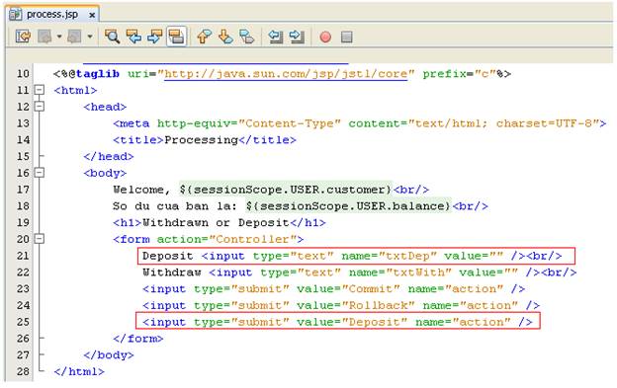Close the process.jsp tab
The width and height of the screenshot is (617, 388).
tap(92, 16)
